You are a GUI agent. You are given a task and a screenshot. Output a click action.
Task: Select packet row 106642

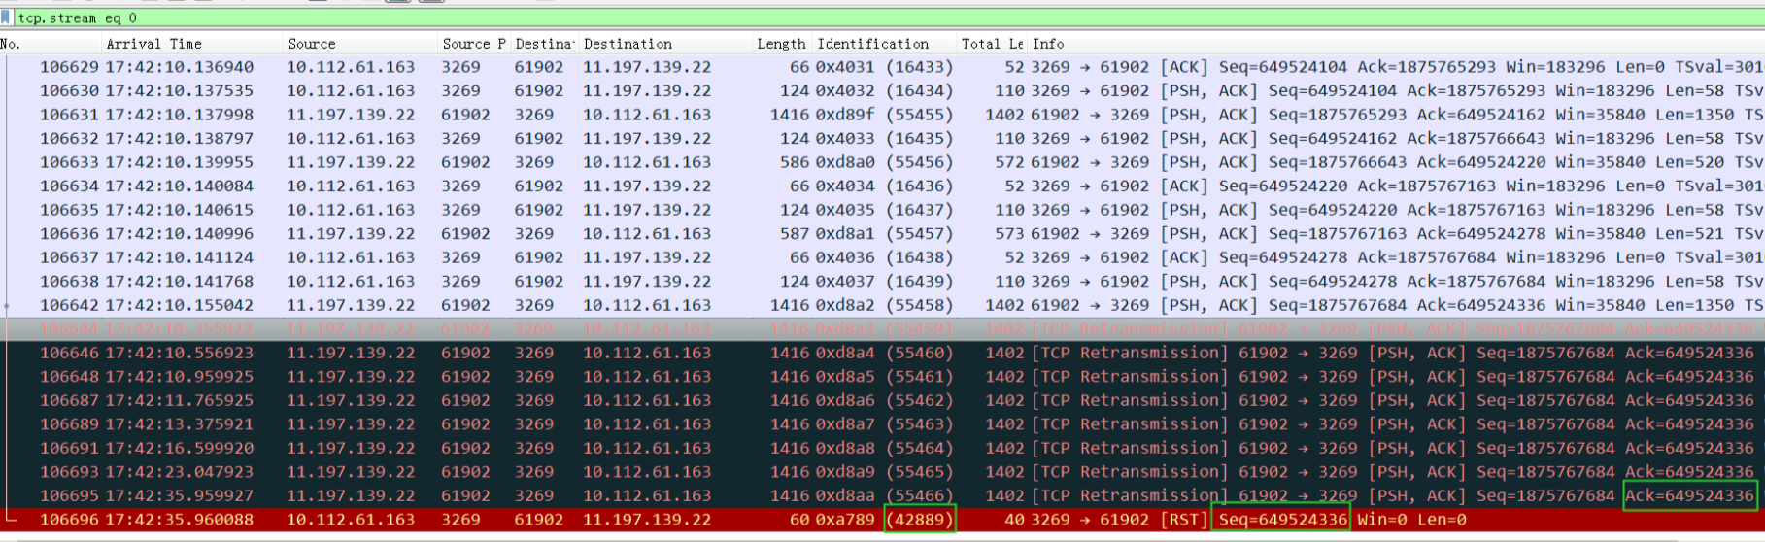tap(882, 305)
